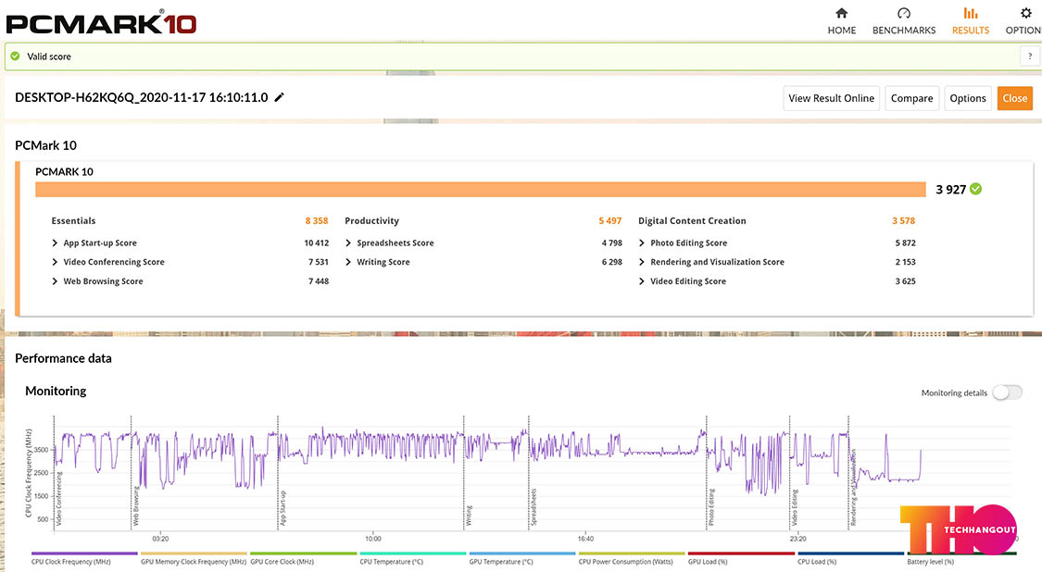This screenshot has height=572, width=1042.
Task: Click the Productivity score 5 497
Action: pos(610,220)
